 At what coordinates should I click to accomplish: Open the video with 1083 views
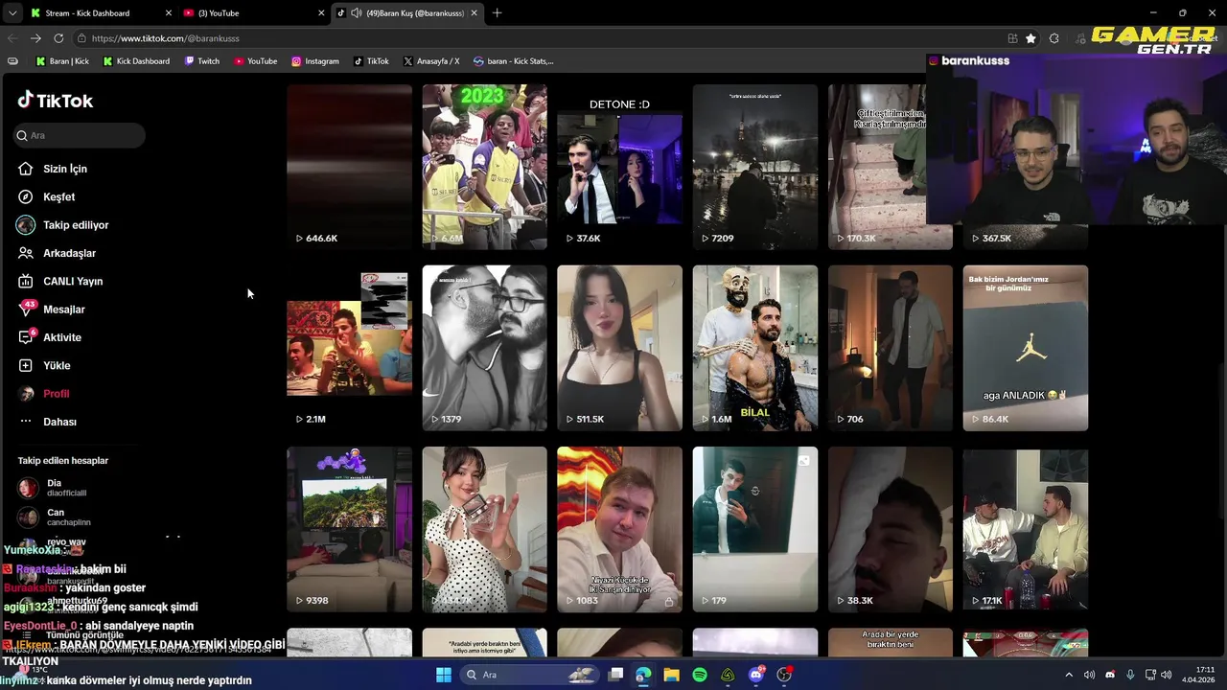click(x=619, y=529)
